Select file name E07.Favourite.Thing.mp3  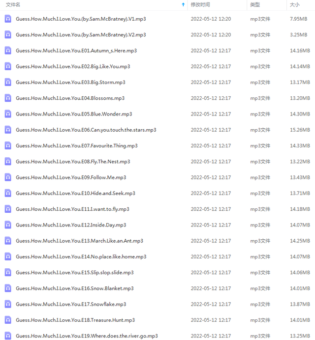pyautogui.click(x=77, y=146)
